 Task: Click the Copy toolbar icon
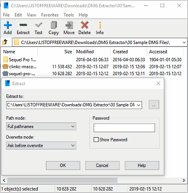[x=53, y=25]
